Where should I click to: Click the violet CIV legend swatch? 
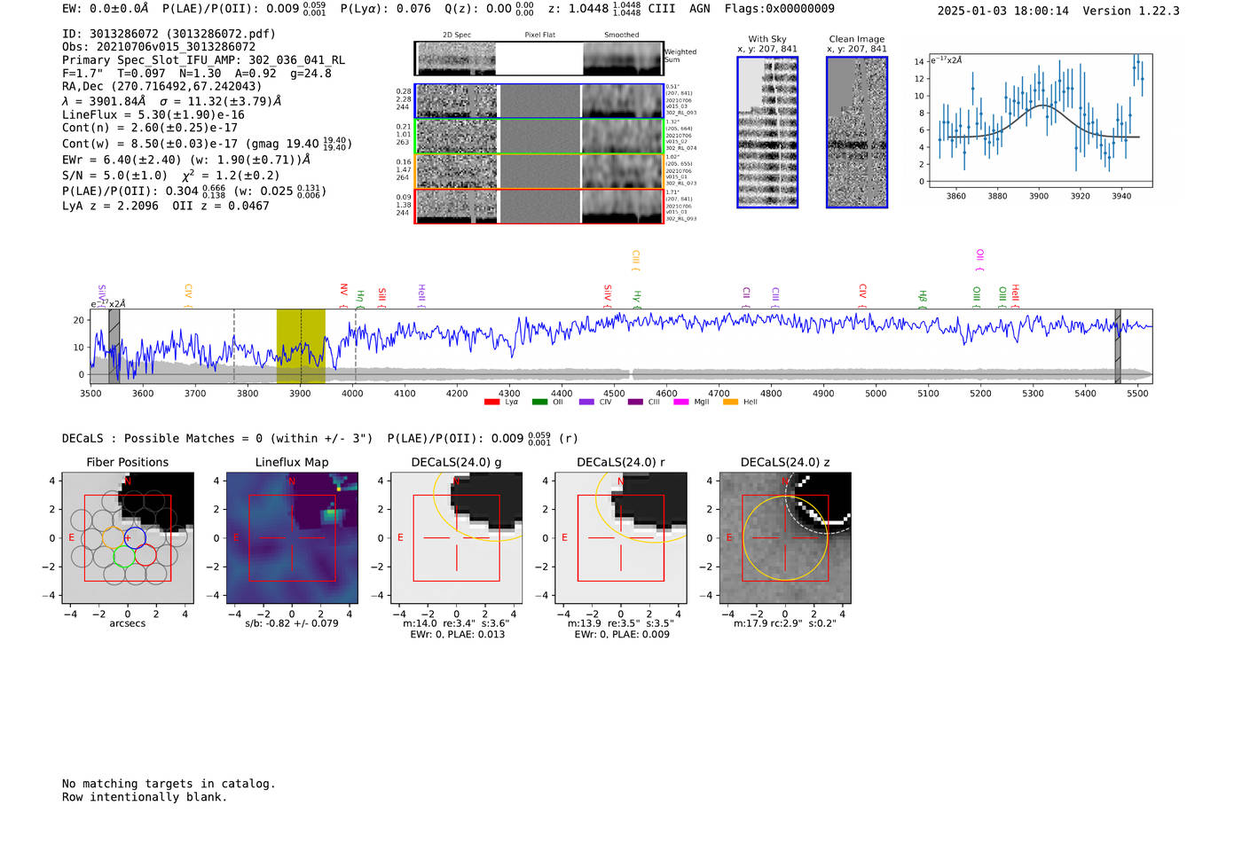[586, 403]
